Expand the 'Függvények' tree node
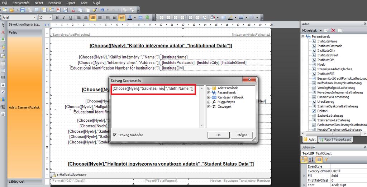 coord(209,102)
